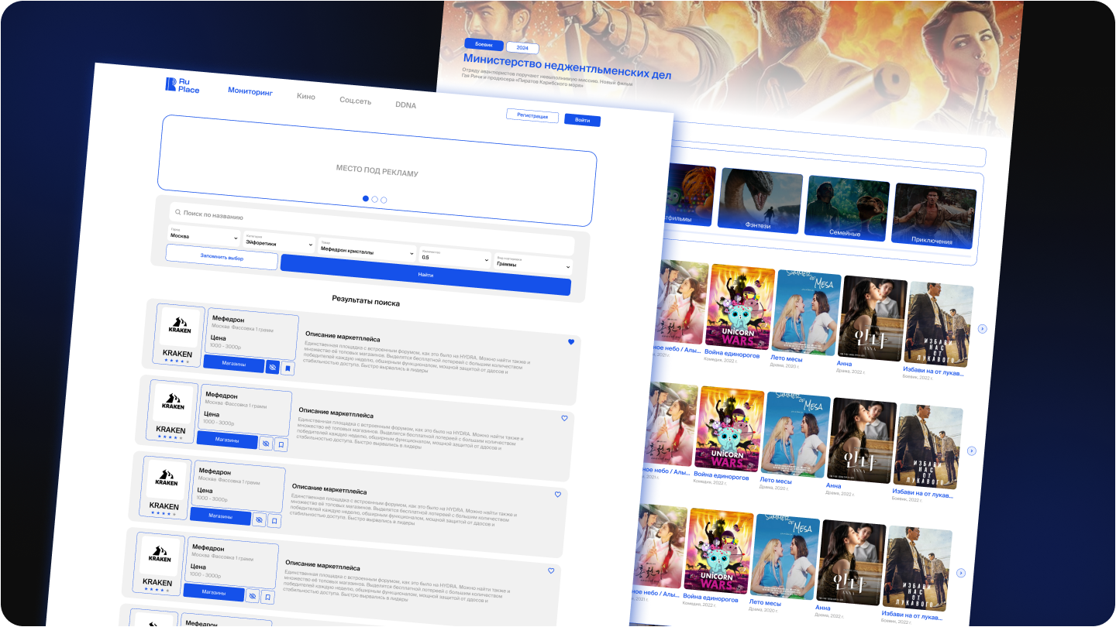Open the city dropdown showing Москва
This screenshot has height=627, width=1116.
(x=204, y=235)
